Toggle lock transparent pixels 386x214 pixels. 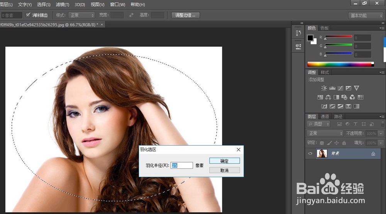point(322,143)
